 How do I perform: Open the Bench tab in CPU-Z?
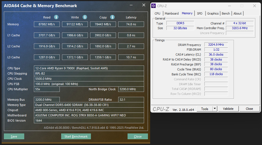tap(226, 13)
